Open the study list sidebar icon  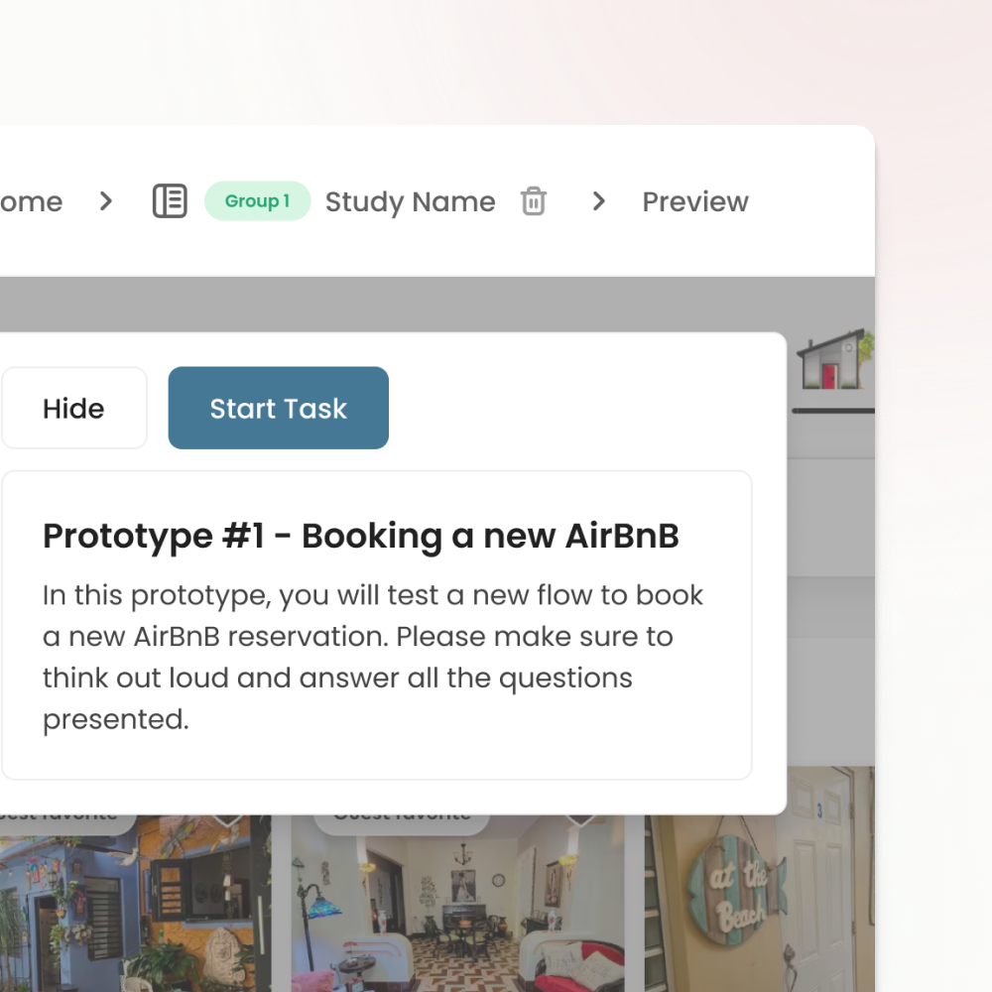click(x=171, y=201)
